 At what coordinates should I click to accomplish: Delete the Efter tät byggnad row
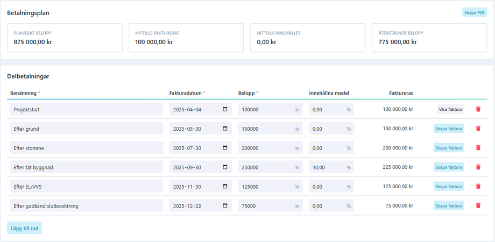(x=478, y=167)
